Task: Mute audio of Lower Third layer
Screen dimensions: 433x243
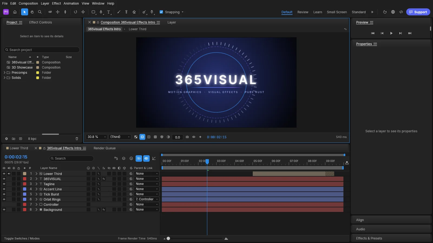Action: tap(9, 174)
